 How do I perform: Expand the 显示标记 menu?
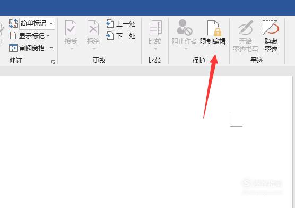click(x=48, y=36)
